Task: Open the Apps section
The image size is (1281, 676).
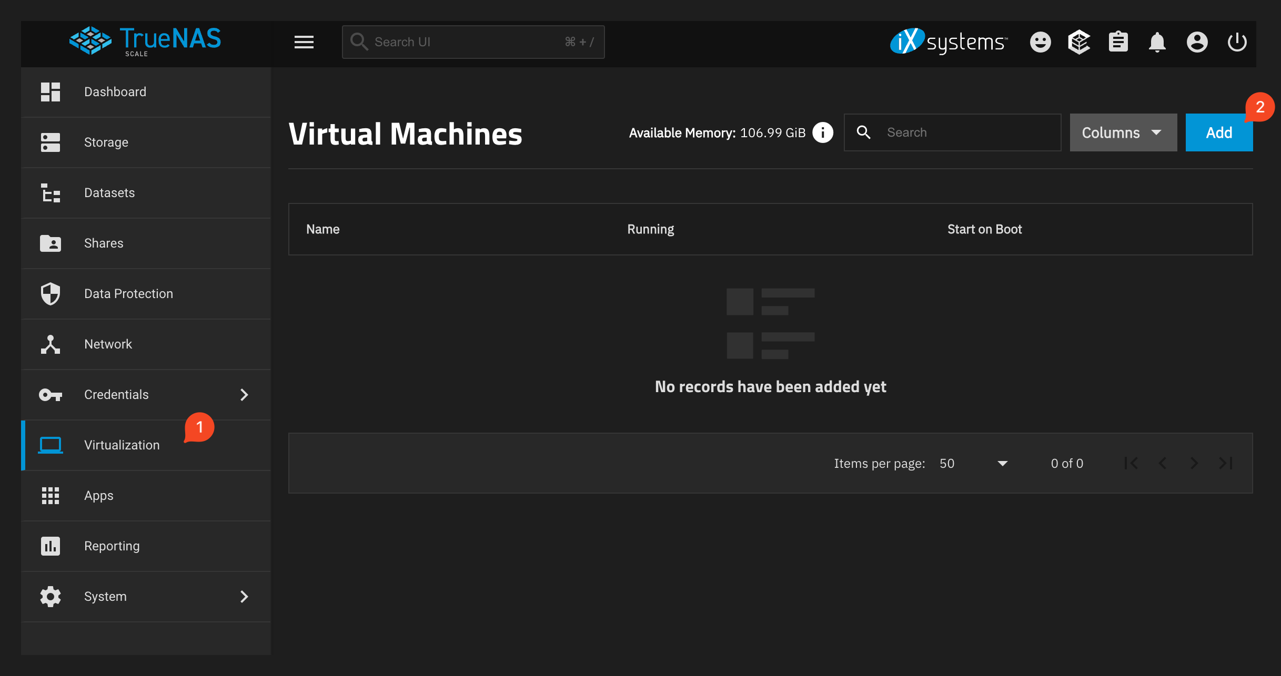Action: [x=98, y=495]
